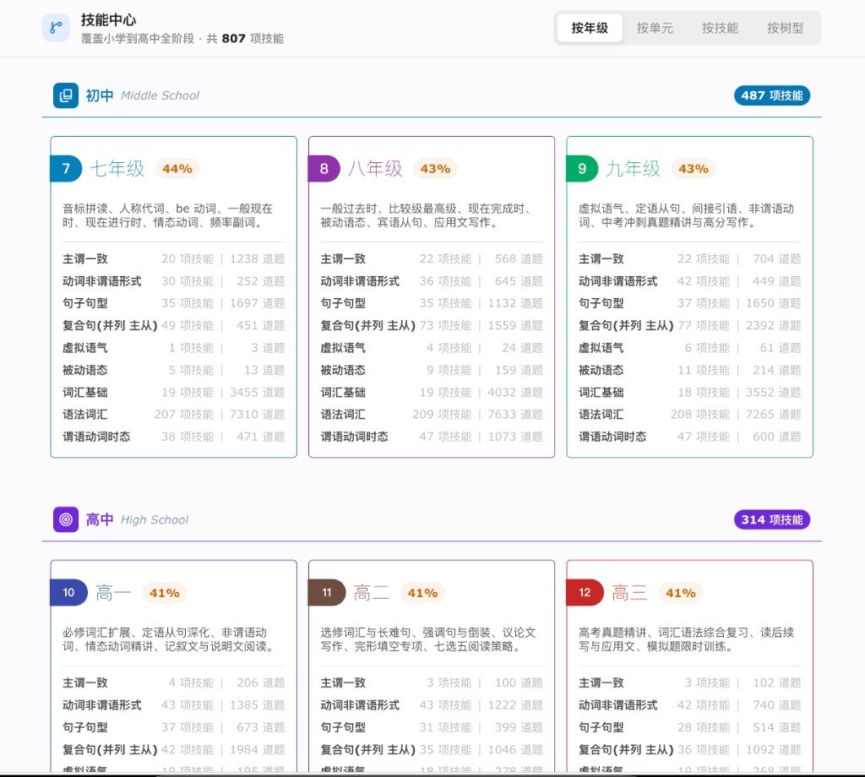Click the 41% badge on 高一
This screenshot has height=777, width=865.
[165, 593]
